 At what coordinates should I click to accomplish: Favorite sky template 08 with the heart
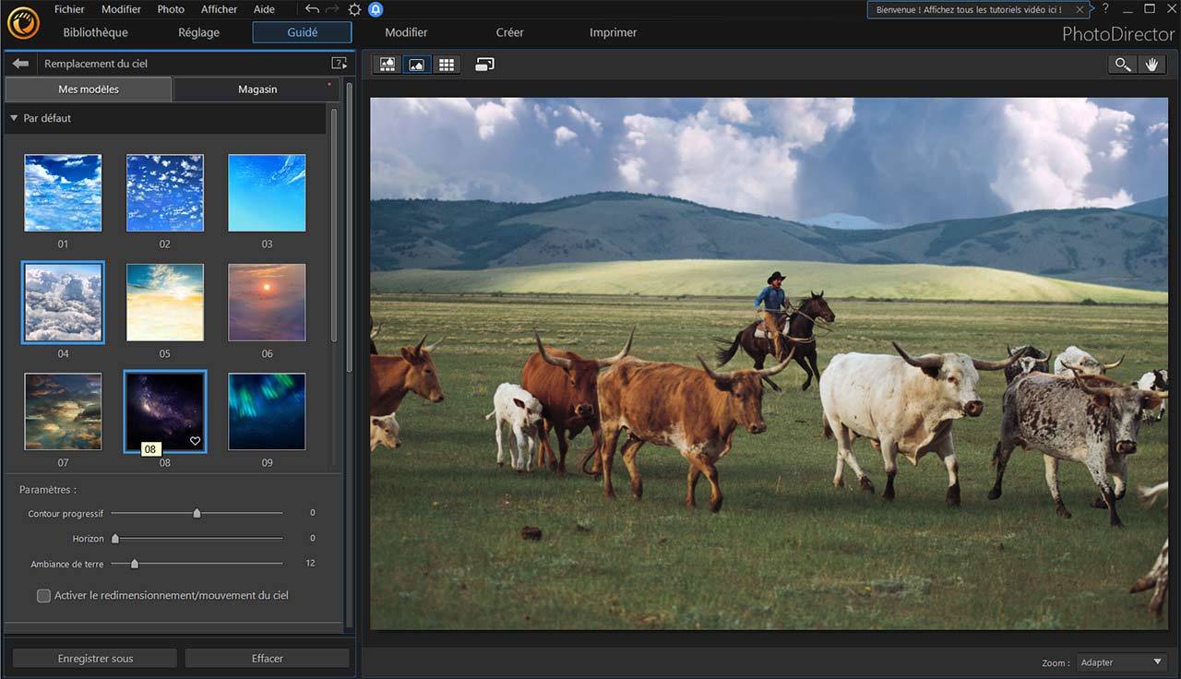(x=195, y=441)
